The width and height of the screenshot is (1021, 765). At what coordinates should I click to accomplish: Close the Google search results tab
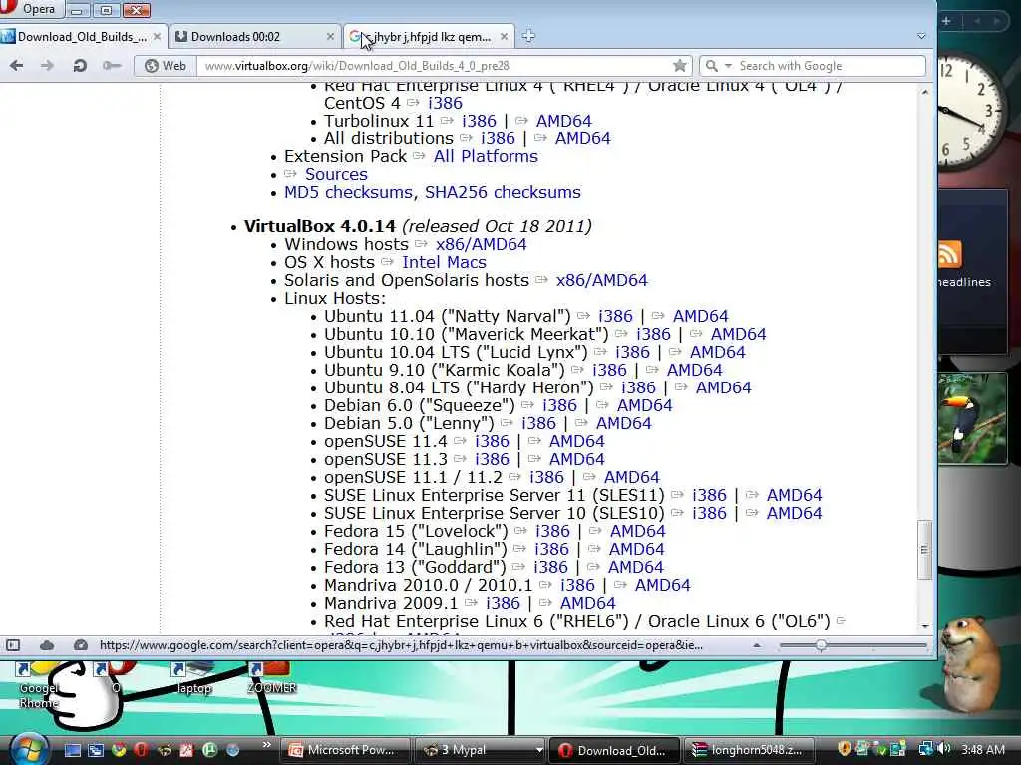(x=504, y=37)
